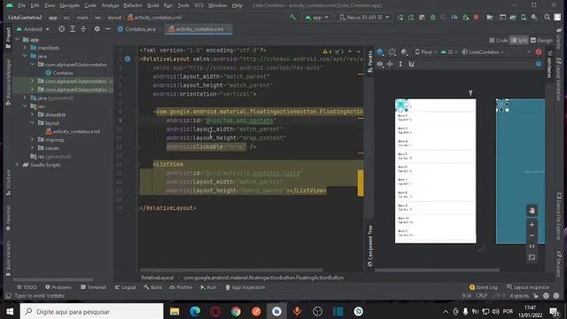Click the zoom to fit screen icon
This screenshot has height=319, width=567.
coord(532,258)
